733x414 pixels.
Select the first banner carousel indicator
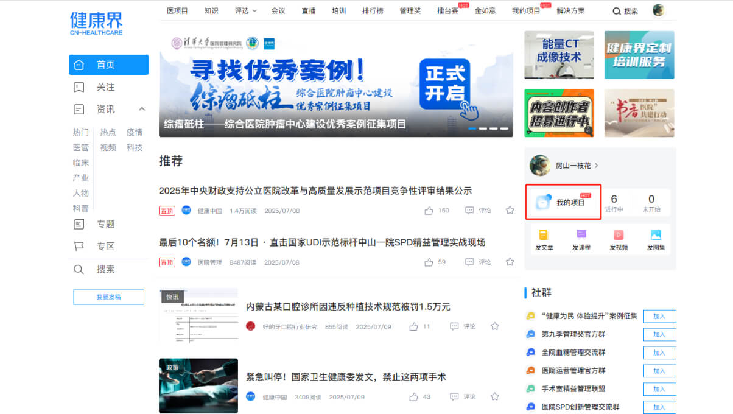(x=472, y=128)
